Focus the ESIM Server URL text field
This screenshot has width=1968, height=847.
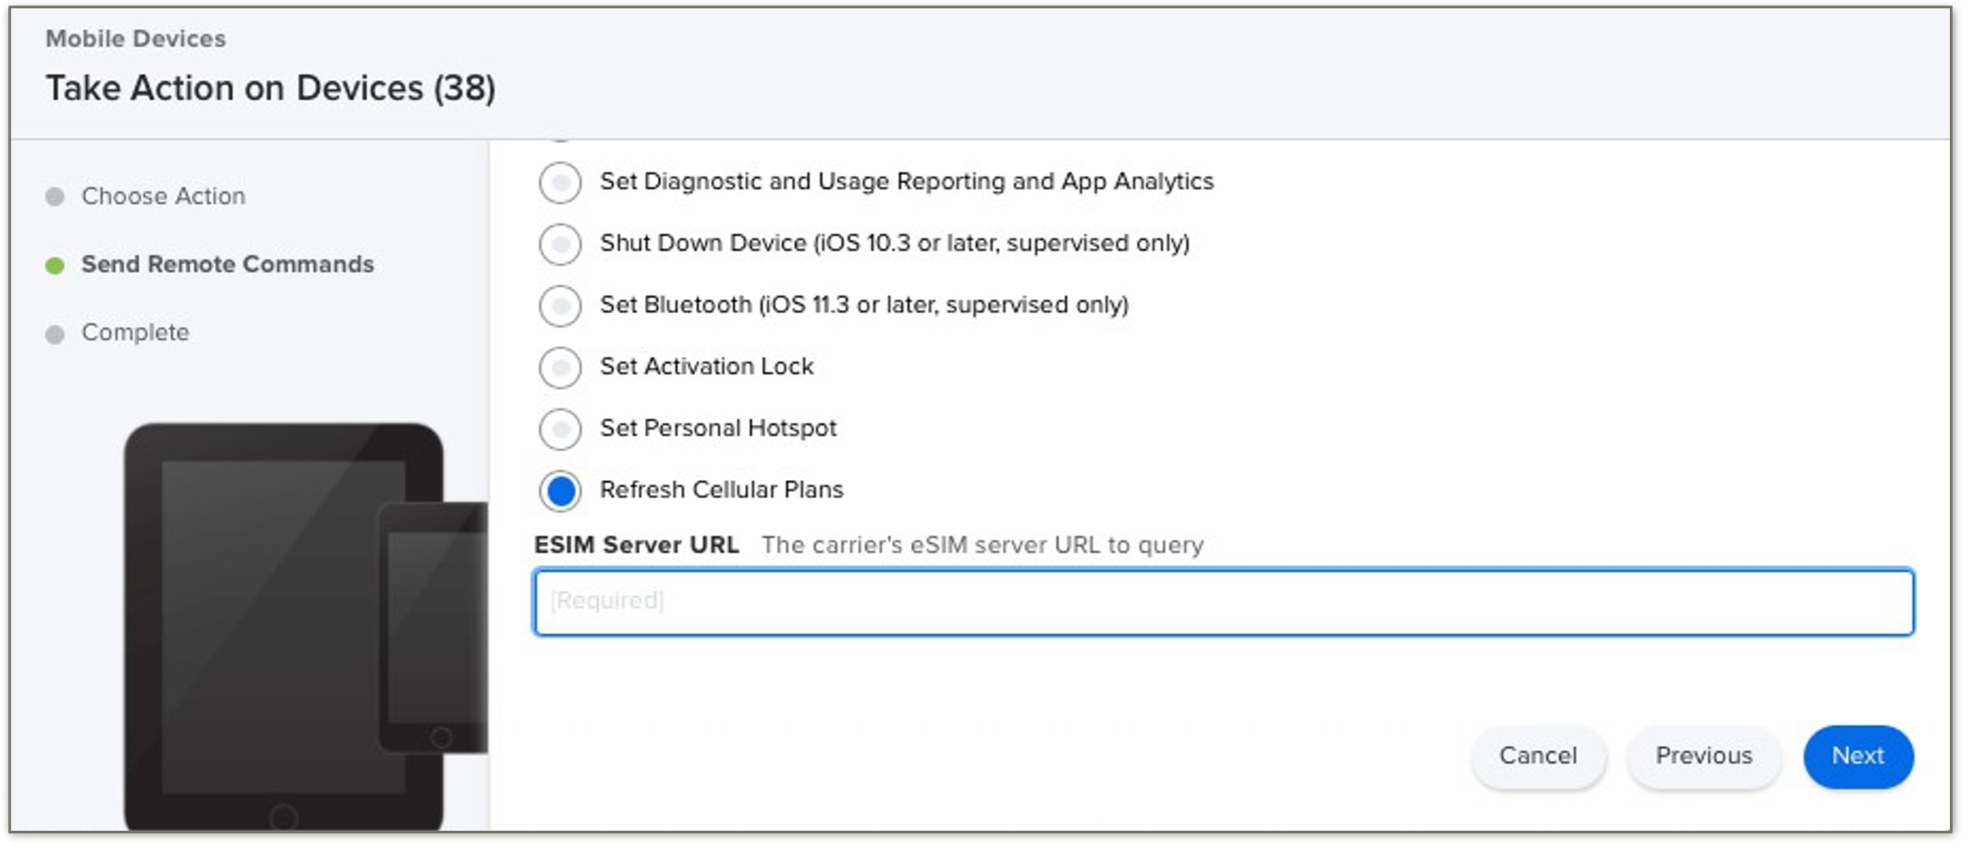pyautogui.click(x=1223, y=602)
